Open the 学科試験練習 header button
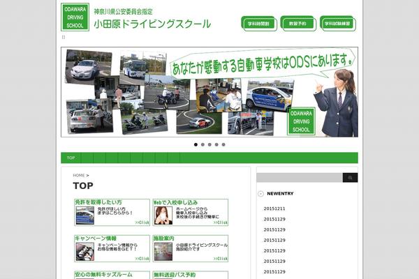419x279 pixels. pos(337,24)
